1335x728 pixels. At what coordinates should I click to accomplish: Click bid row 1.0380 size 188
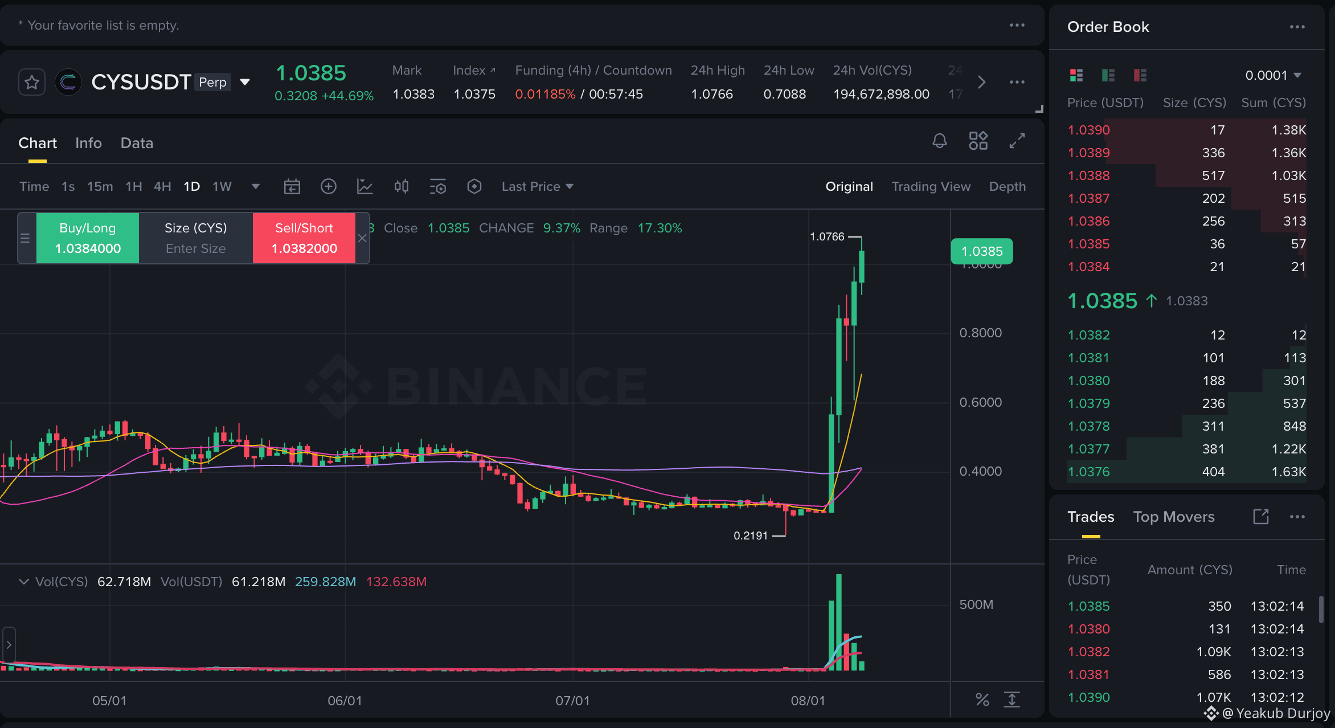[x=1187, y=381]
